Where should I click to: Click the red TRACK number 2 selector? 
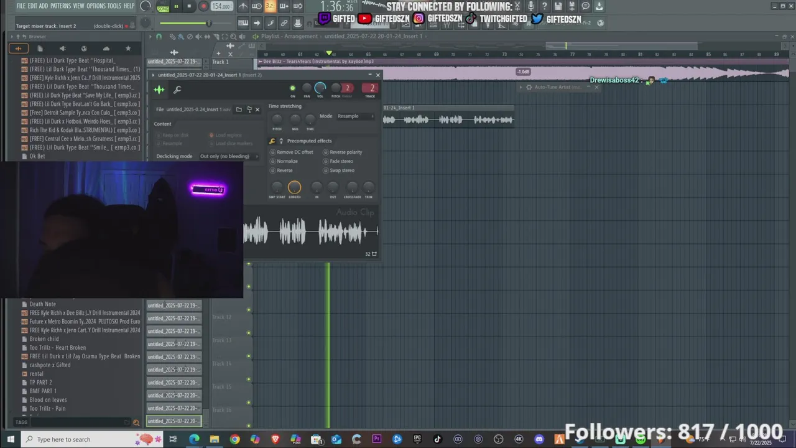[370, 88]
